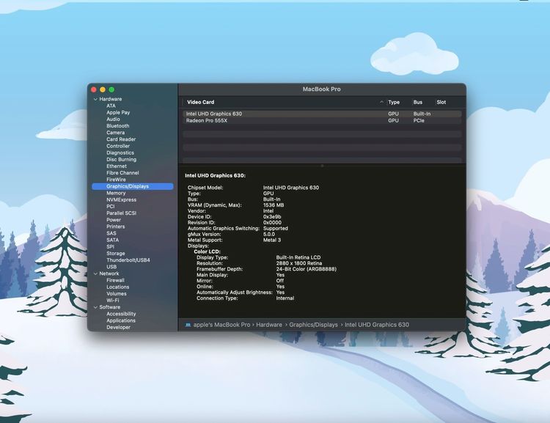550x423 pixels.
Task: Select Wi-Fi under Network
Action: coord(112,301)
